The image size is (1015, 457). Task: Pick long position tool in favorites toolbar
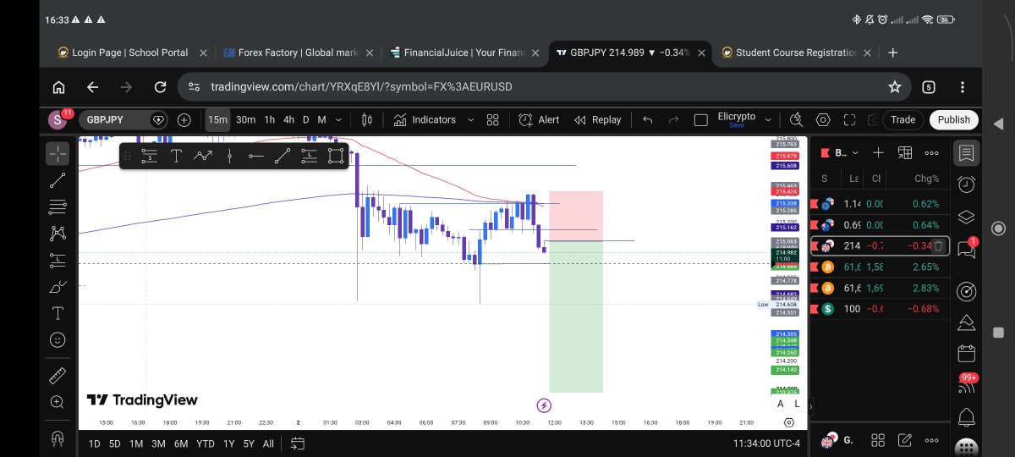pos(310,156)
